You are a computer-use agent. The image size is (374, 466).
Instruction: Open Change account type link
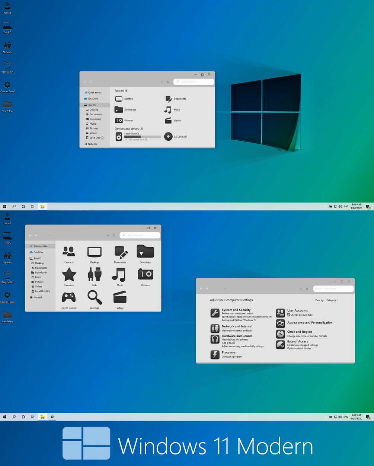pyautogui.click(x=301, y=315)
